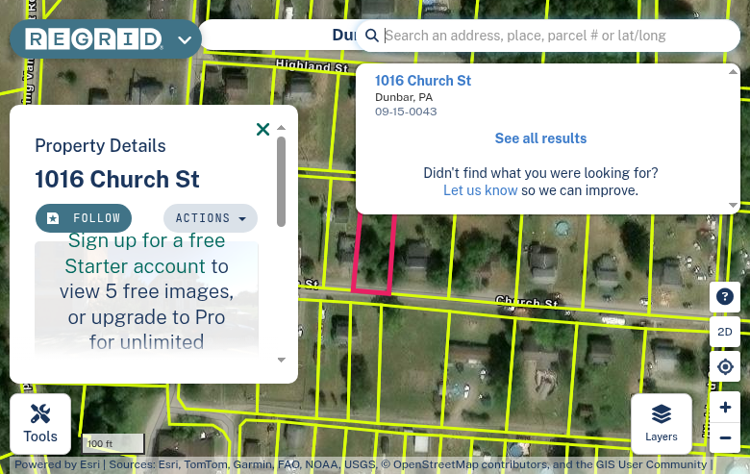
Task: Zoom out with the minus button
Action: (725, 437)
